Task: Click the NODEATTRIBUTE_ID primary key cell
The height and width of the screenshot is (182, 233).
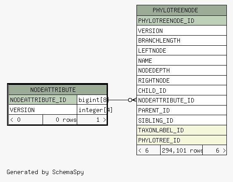Action: point(43,100)
